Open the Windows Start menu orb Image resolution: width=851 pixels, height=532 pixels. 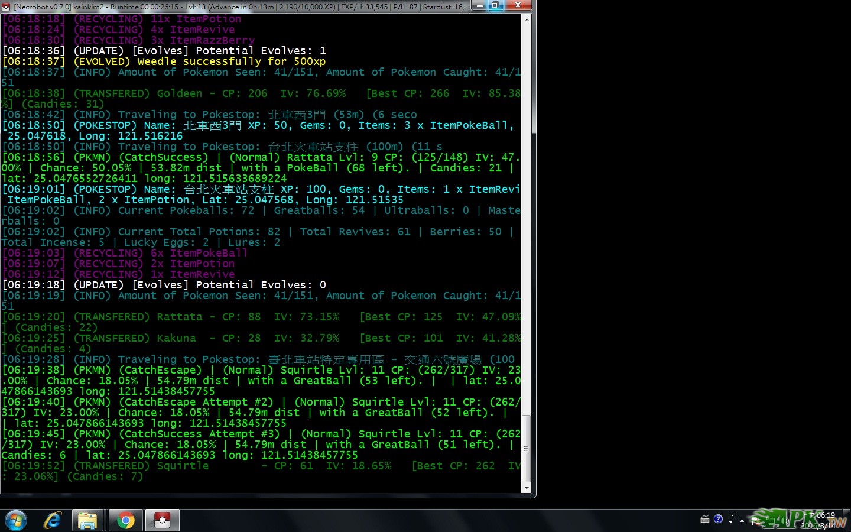pos(15,521)
